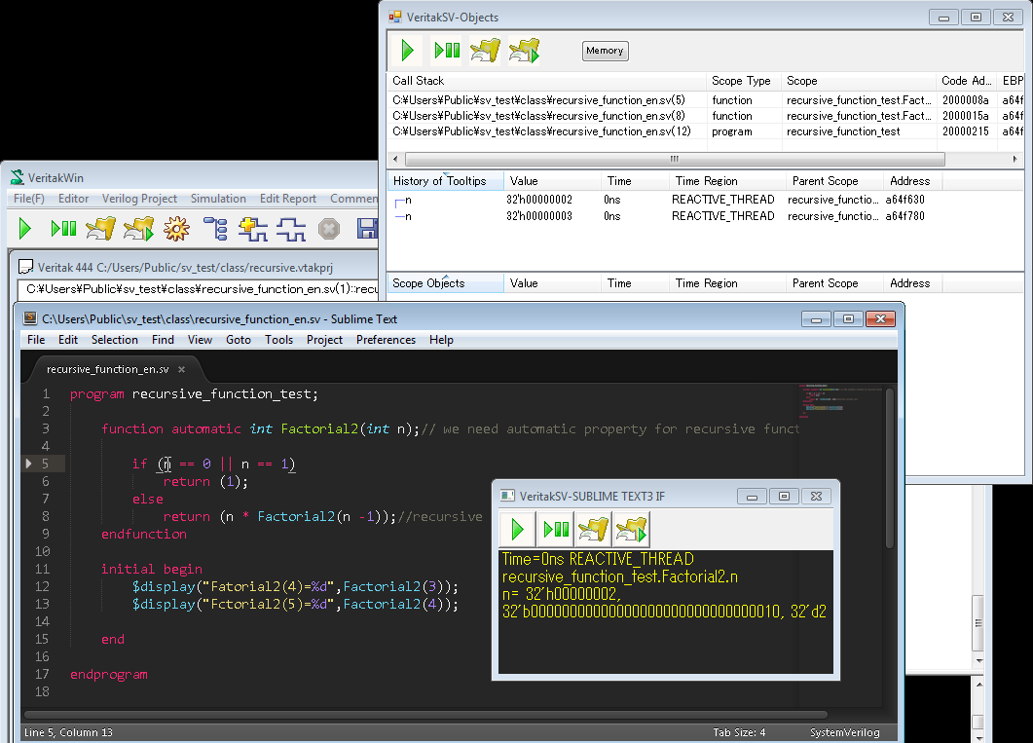Click the VeritakWin source path field
Viewport: 1033px width, 743px height.
(198, 289)
